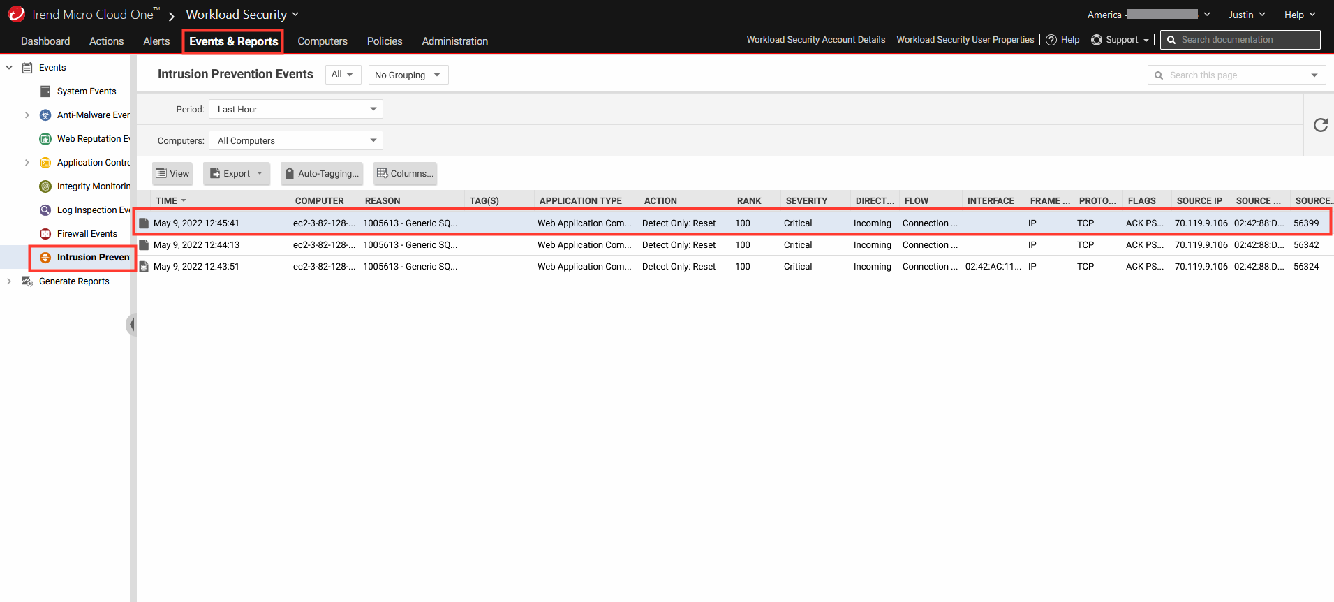Click the Events folder icon in tree
Screen dimensions: 1334x602
(27, 68)
